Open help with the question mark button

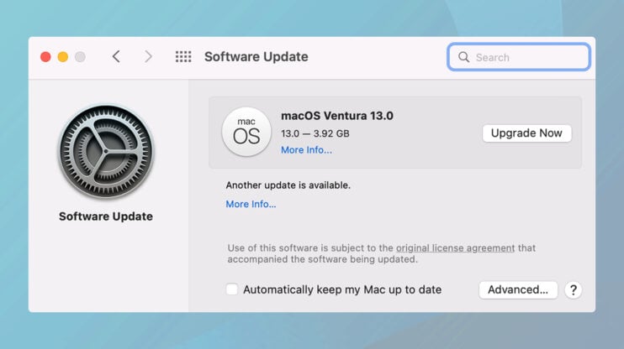[x=573, y=289]
